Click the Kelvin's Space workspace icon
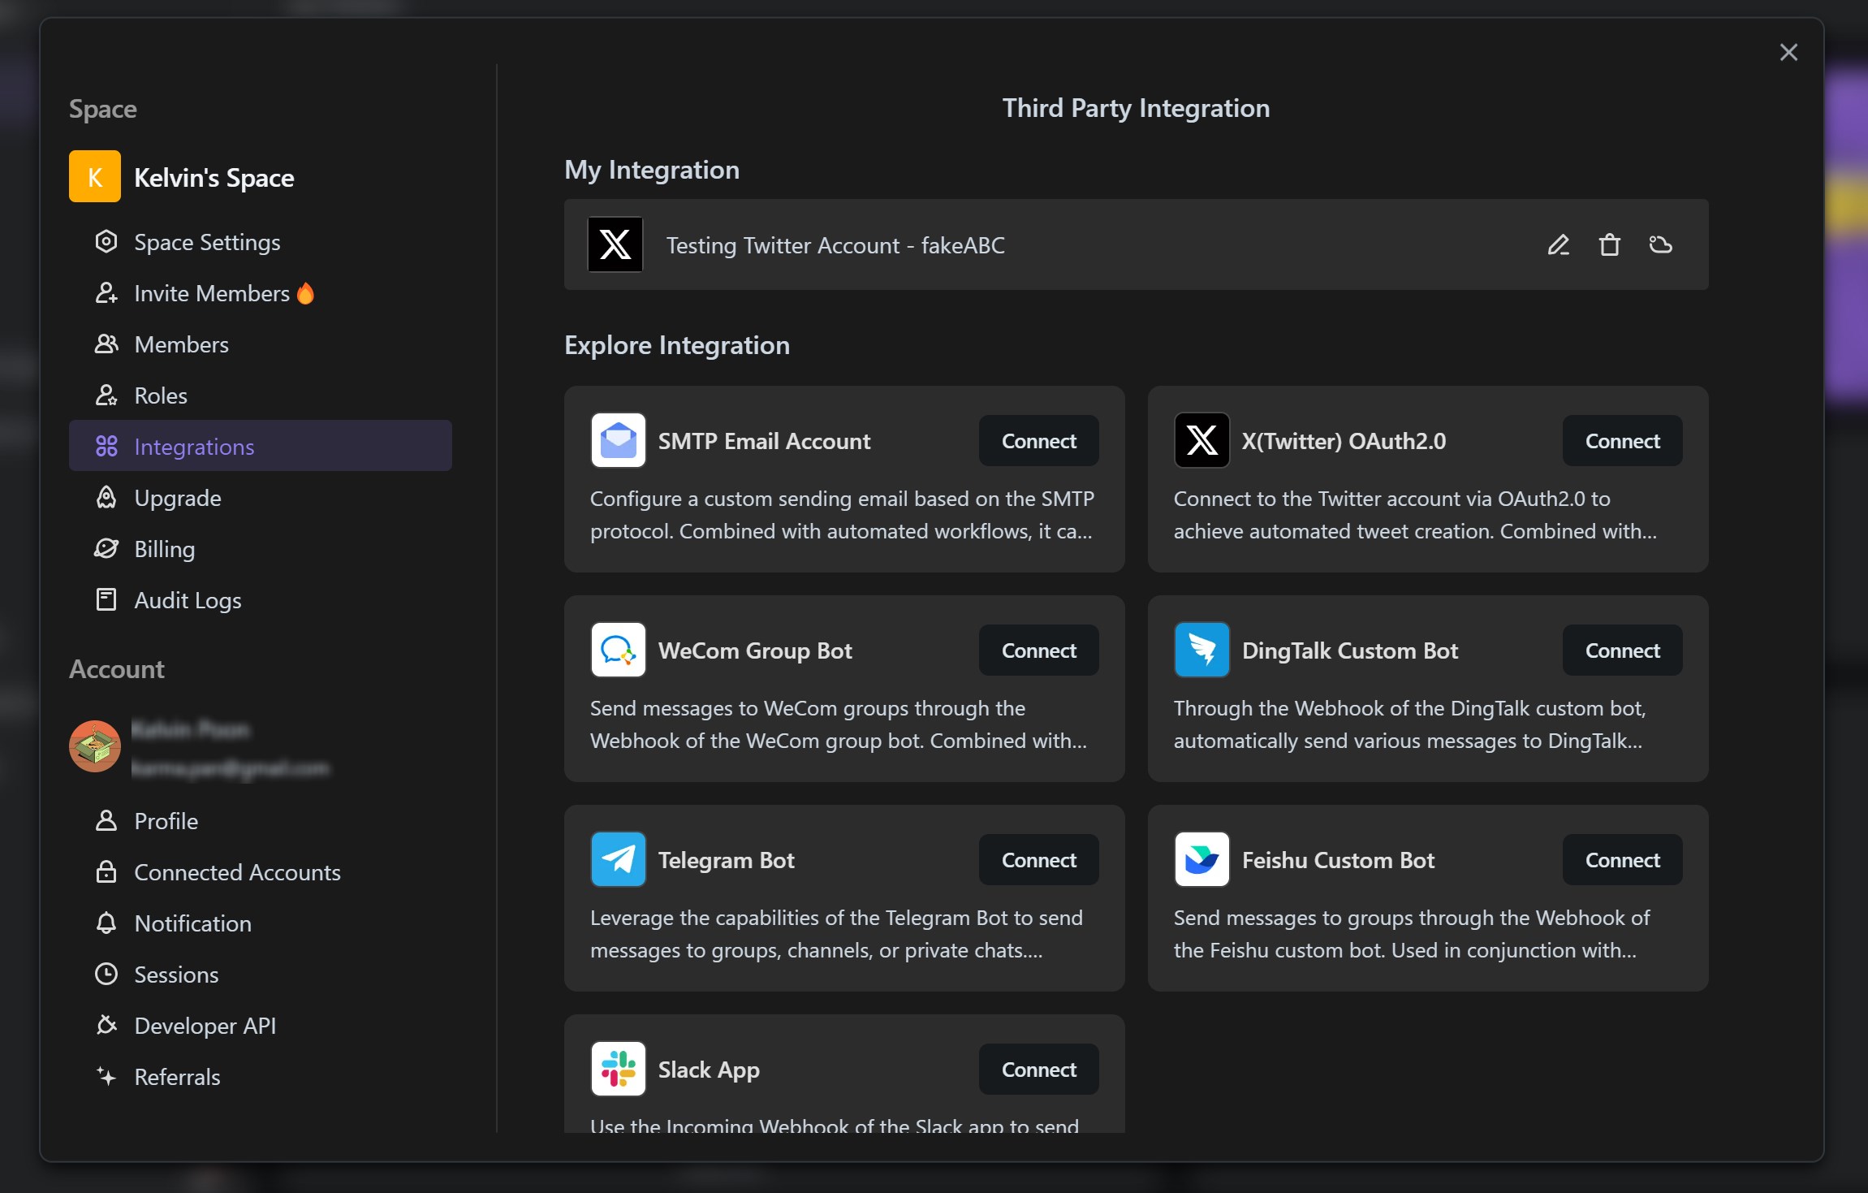The image size is (1868, 1193). coord(94,175)
